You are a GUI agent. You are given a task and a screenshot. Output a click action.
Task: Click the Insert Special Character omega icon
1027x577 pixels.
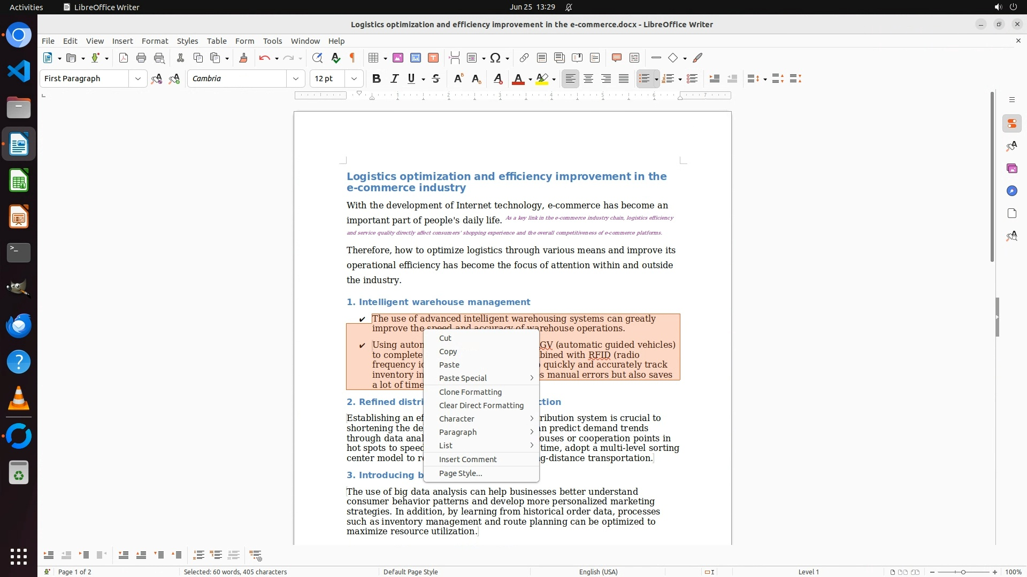click(495, 58)
